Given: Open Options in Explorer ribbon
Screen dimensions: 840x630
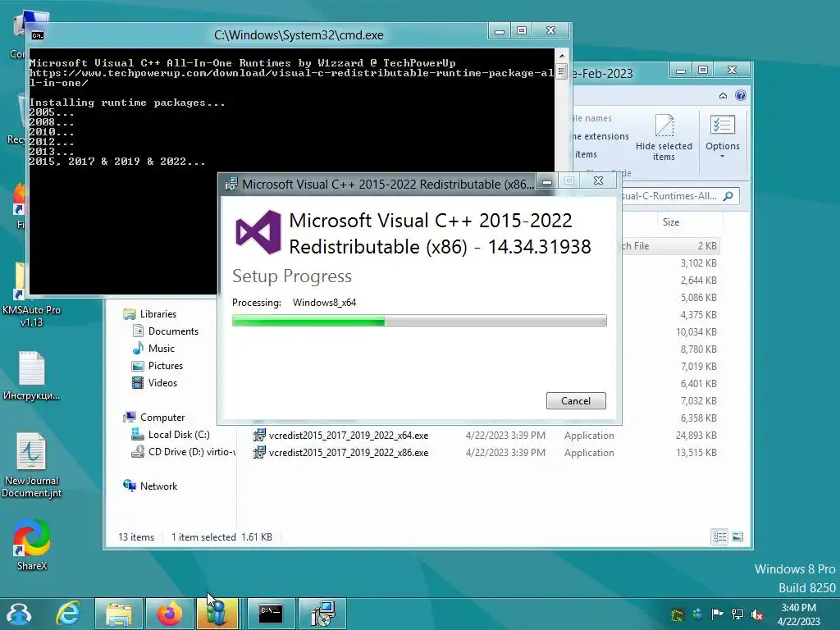Looking at the screenshot, I should pos(722,136).
